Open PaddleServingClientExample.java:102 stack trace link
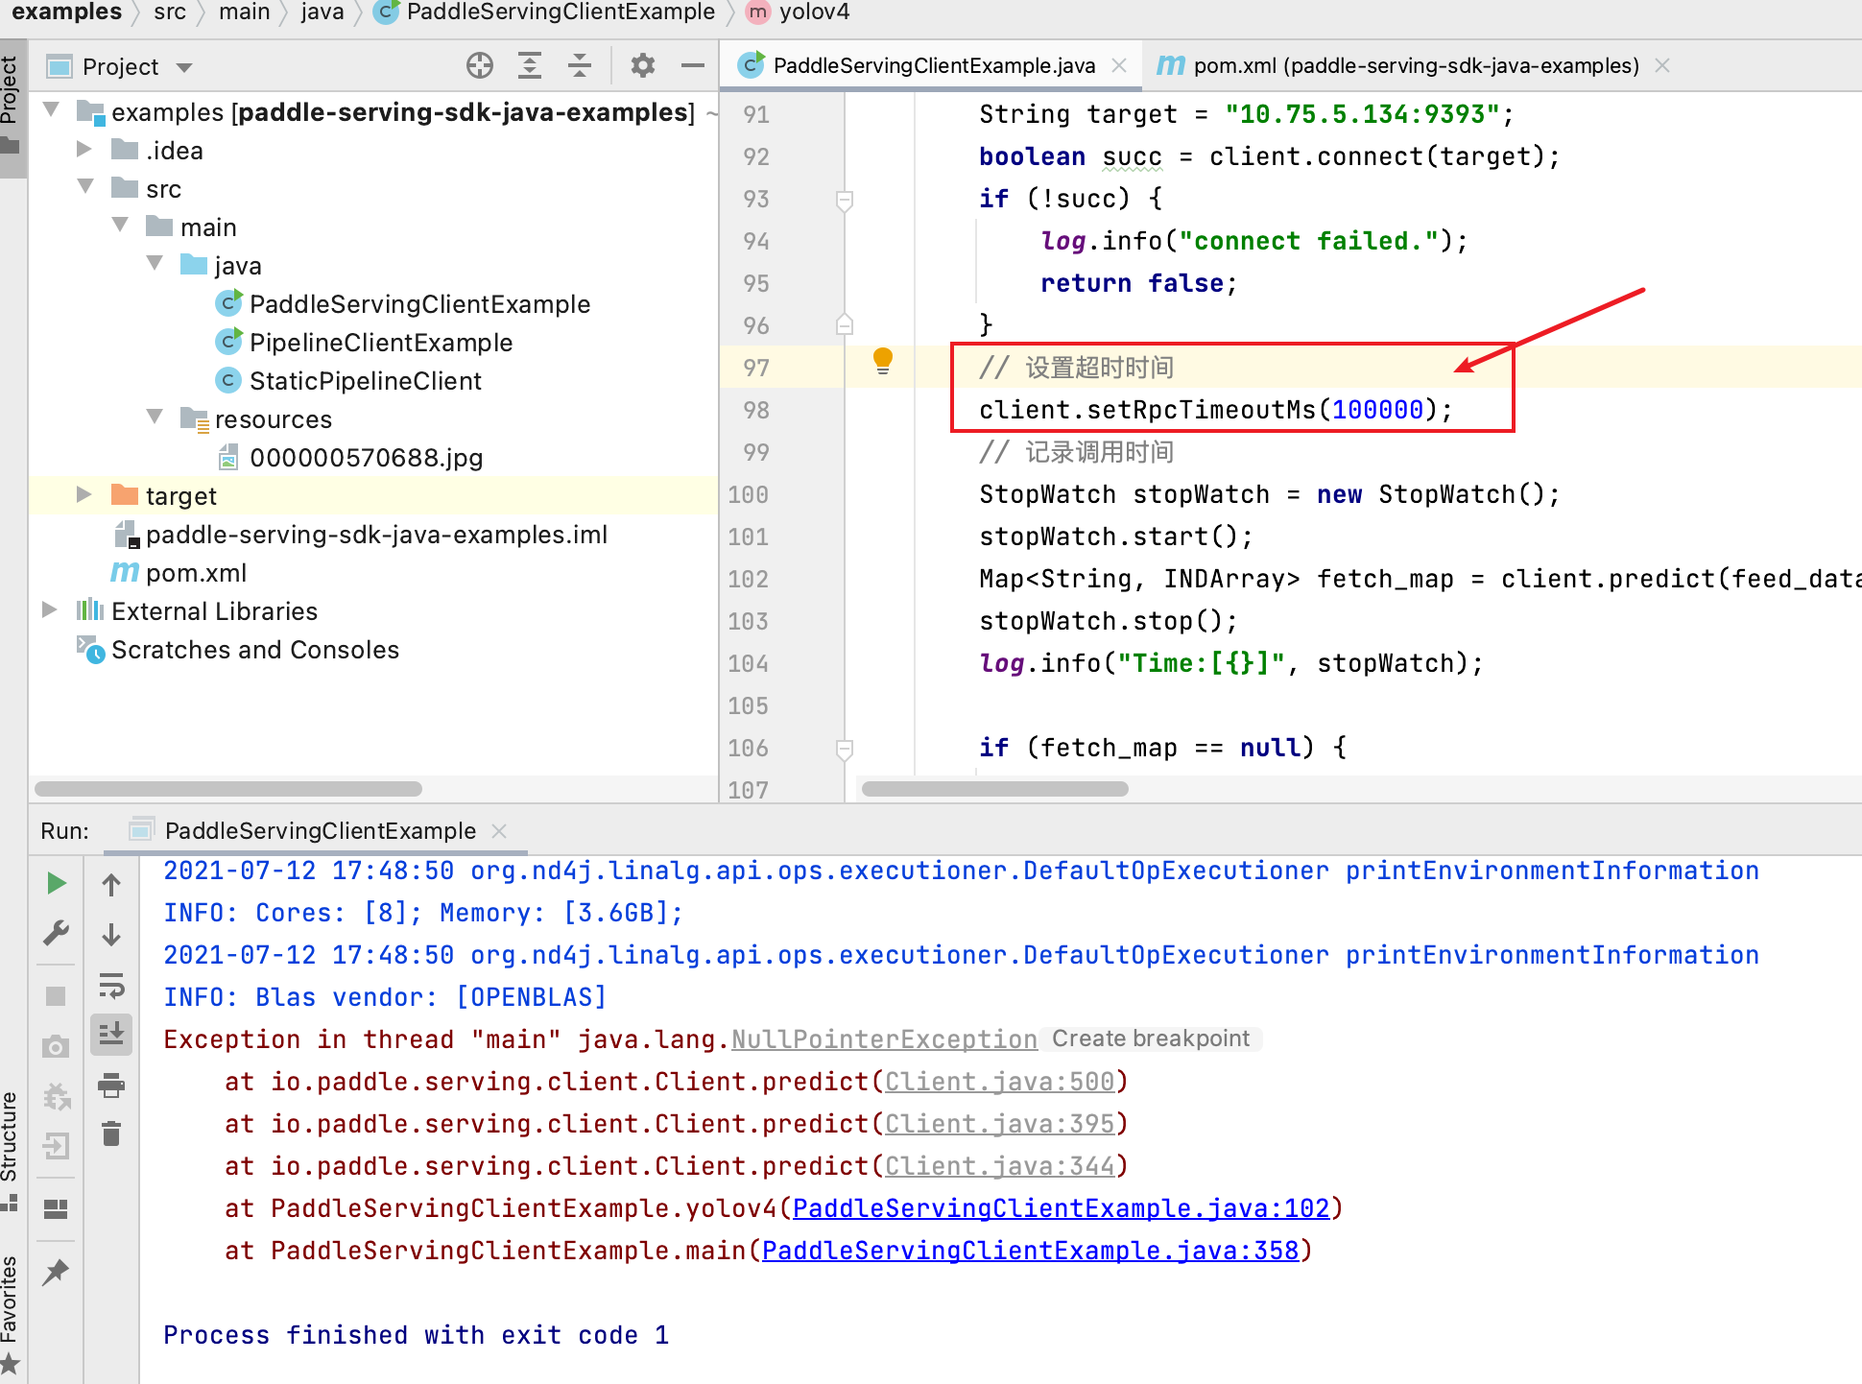The image size is (1862, 1384). click(x=1061, y=1208)
